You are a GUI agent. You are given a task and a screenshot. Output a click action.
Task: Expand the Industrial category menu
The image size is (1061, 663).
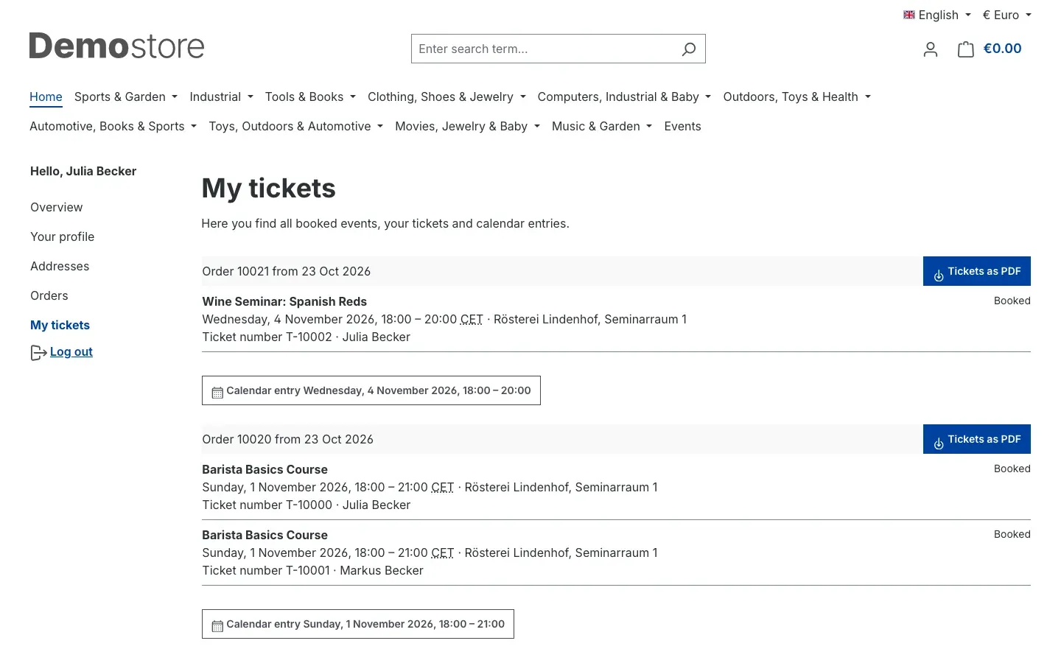221,97
